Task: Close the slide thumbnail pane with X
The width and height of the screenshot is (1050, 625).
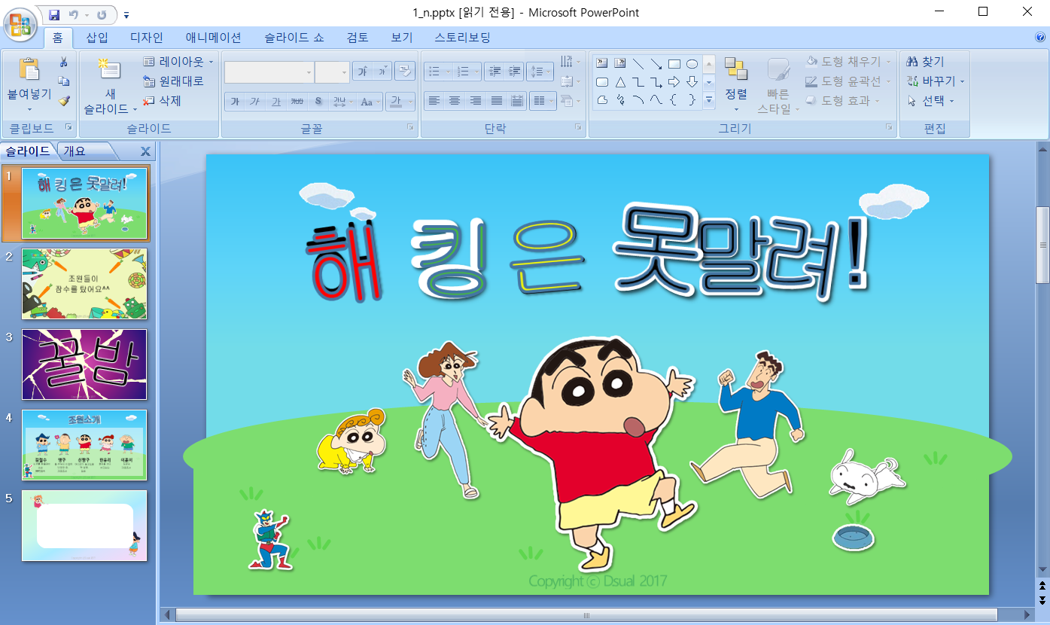Action: click(x=145, y=151)
